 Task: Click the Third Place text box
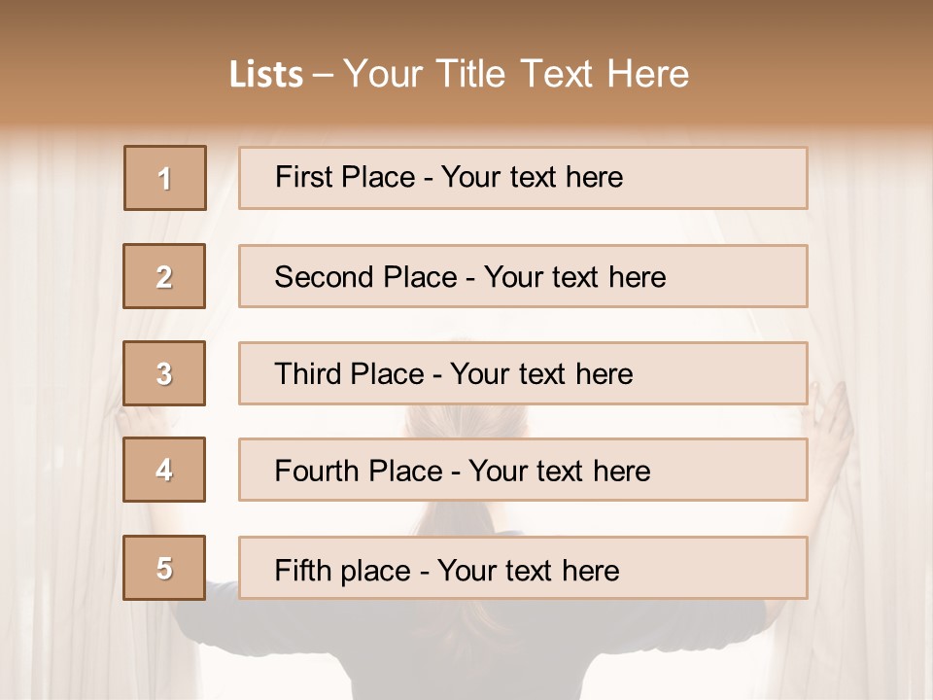(x=523, y=373)
